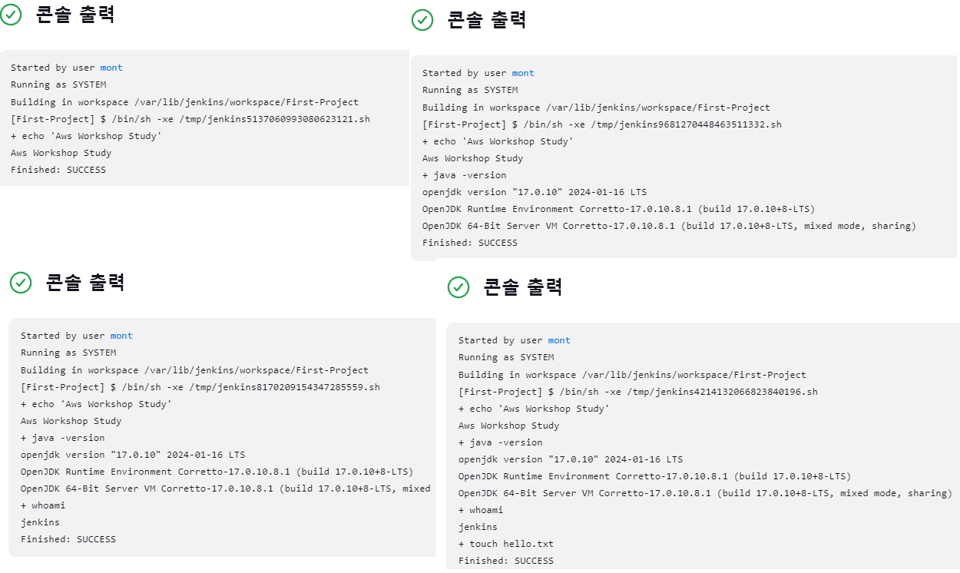This screenshot has width=960, height=573.
Task: Click the 콘솔 출력 heading above the touch hello.txt build
Action: pyautogui.click(x=523, y=287)
